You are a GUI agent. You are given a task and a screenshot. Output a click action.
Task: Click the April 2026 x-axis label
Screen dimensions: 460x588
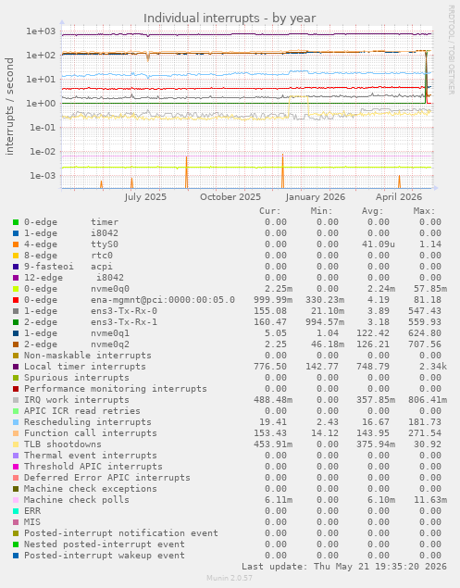point(399,197)
